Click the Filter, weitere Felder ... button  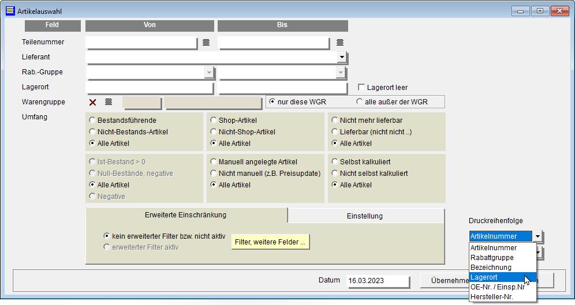(270, 242)
